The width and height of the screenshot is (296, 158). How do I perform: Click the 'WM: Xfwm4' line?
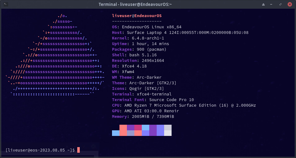click(123, 72)
